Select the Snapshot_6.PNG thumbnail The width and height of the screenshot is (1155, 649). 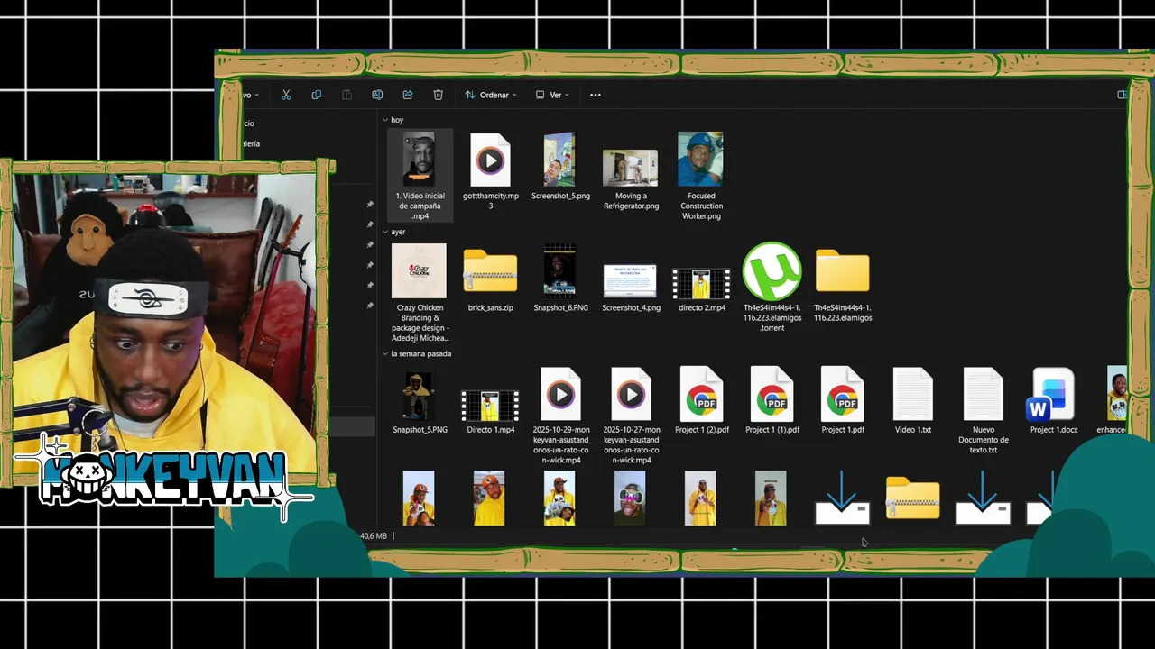pyautogui.click(x=560, y=279)
